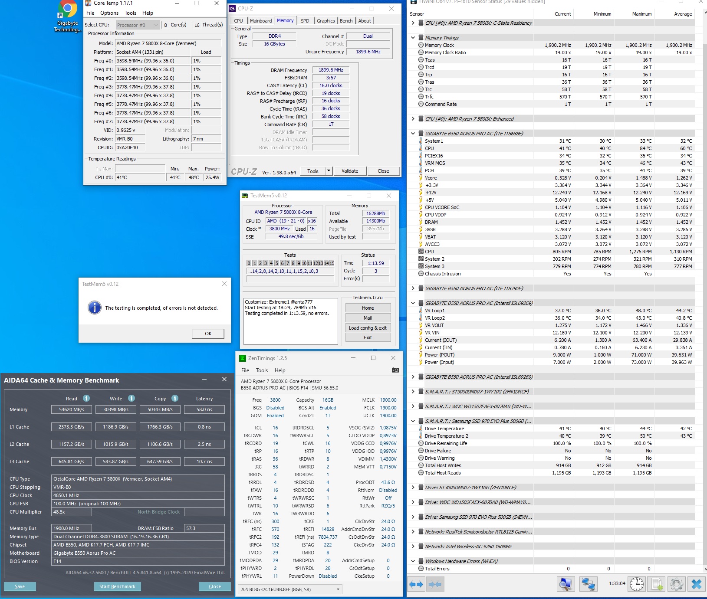The width and height of the screenshot is (707, 599).
Task: Click OK in TestMem5 completion dialog
Action: 208,334
